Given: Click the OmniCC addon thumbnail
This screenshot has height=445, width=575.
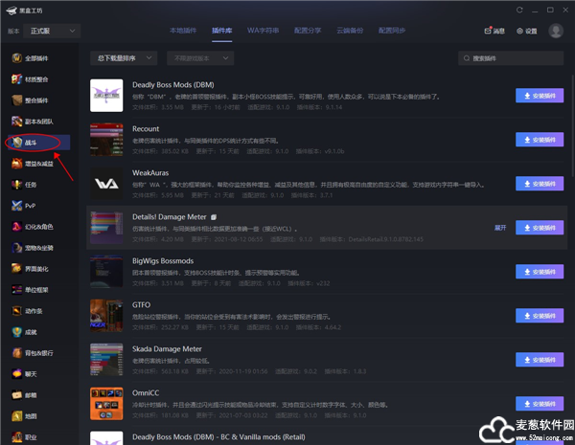Looking at the screenshot, I should click(106, 404).
